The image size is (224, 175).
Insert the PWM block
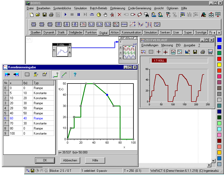click(x=124, y=24)
